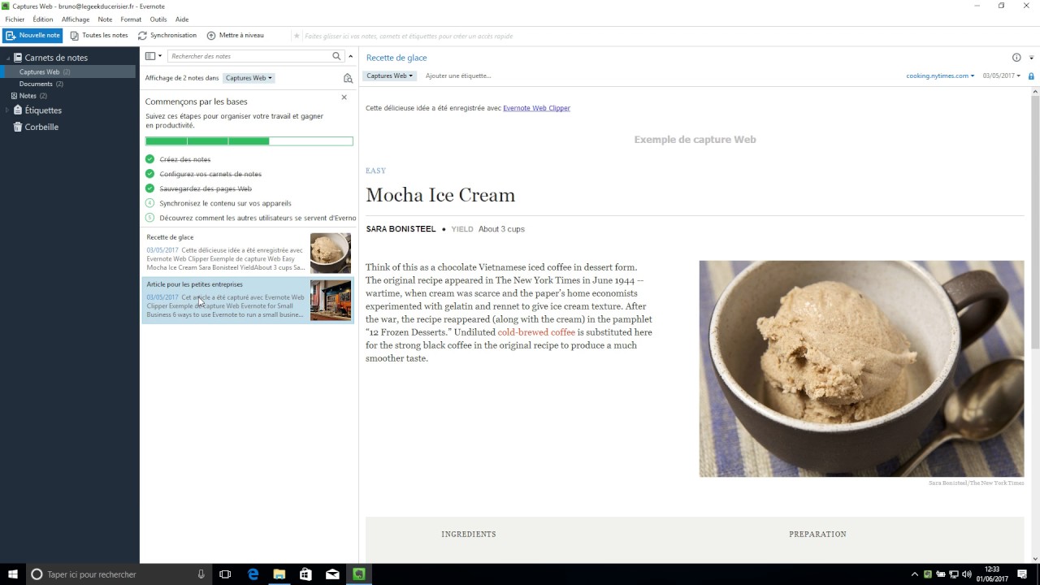1040x585 pixels.
Task: Expand the Étiquettes section
Action: tap(7, 110)
